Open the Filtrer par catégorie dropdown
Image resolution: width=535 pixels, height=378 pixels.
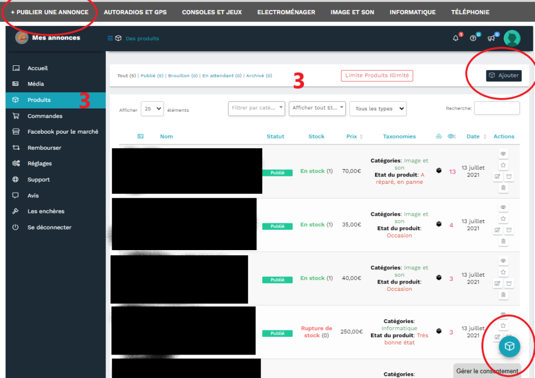click(257, 109)
